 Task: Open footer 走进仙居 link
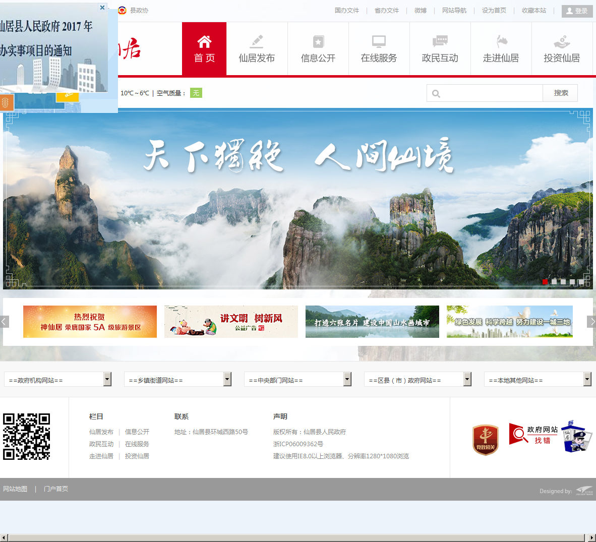tap(101, 456)
